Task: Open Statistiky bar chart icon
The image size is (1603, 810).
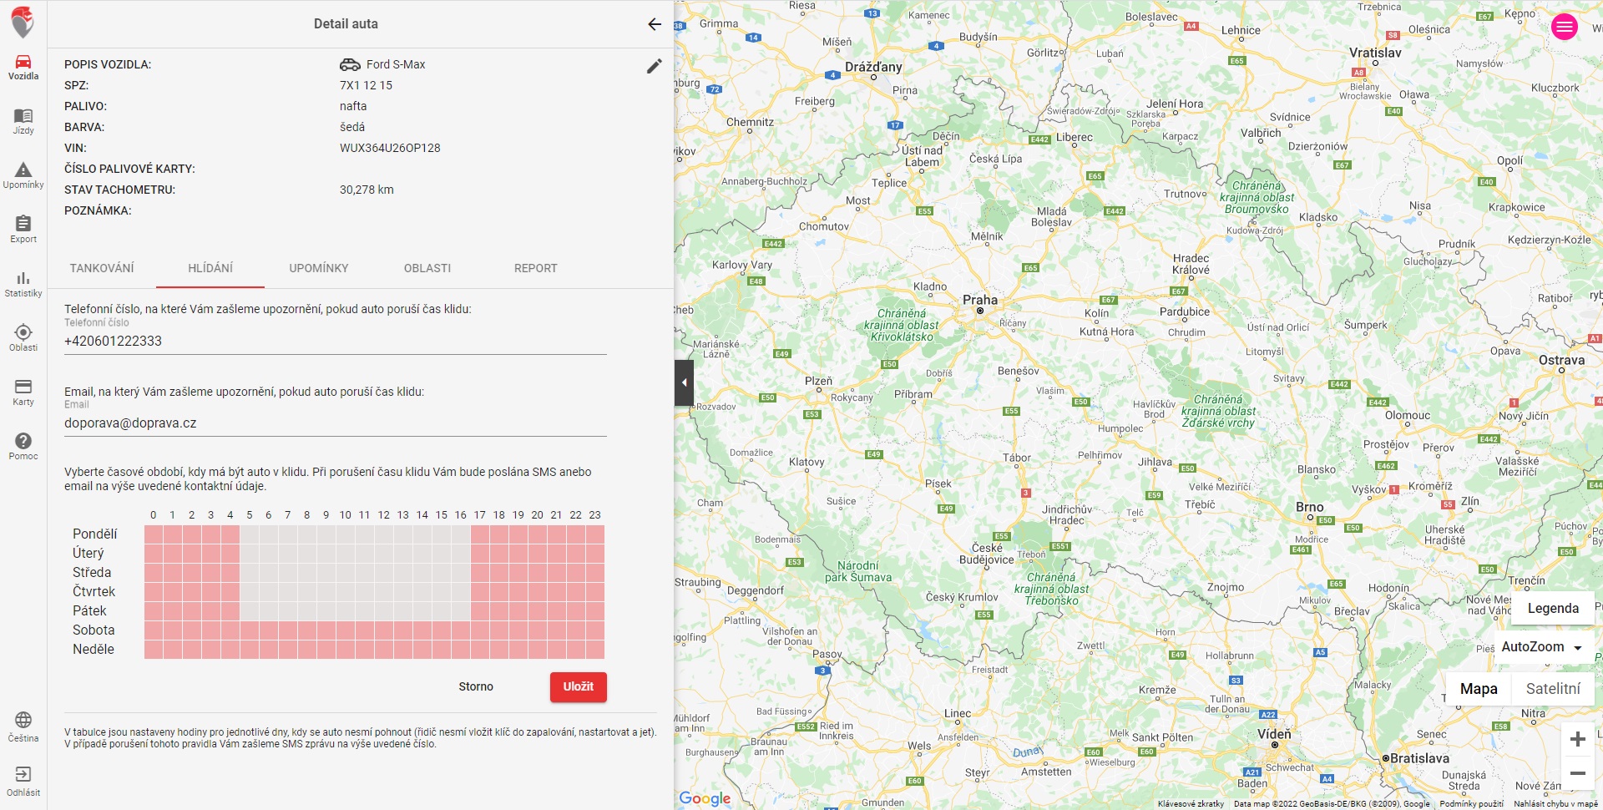Action: tap(23, 284)
